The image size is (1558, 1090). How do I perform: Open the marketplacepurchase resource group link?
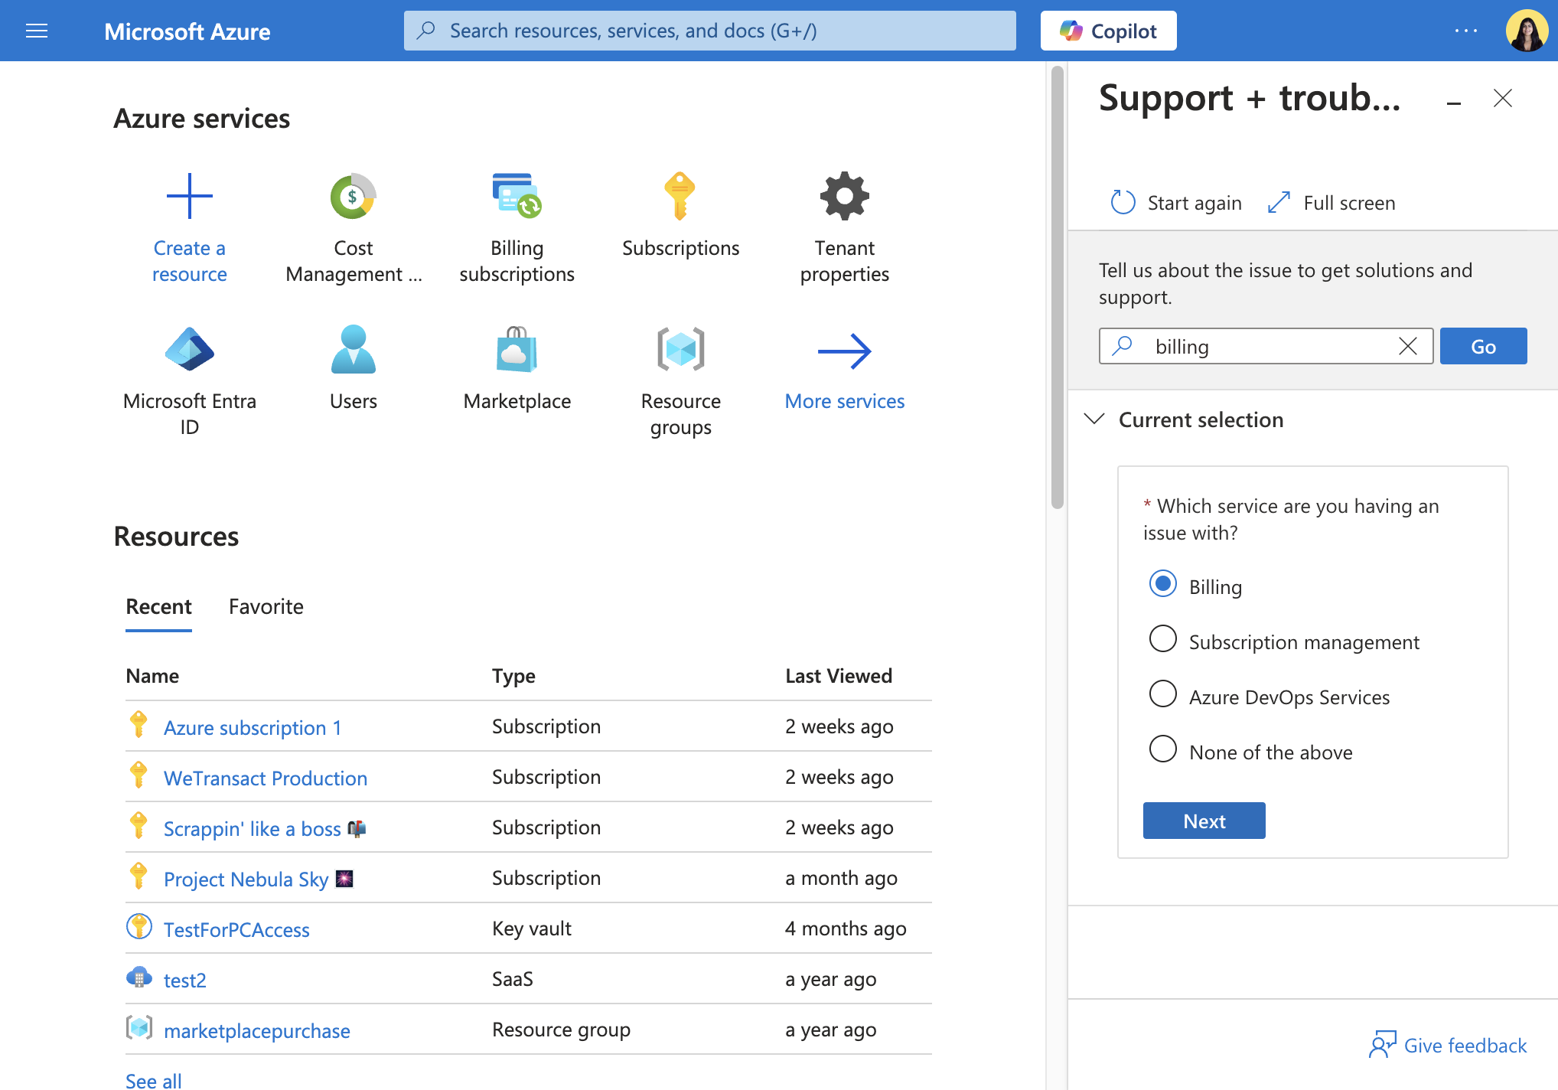pyautogui.click(x=257, y=1030)
